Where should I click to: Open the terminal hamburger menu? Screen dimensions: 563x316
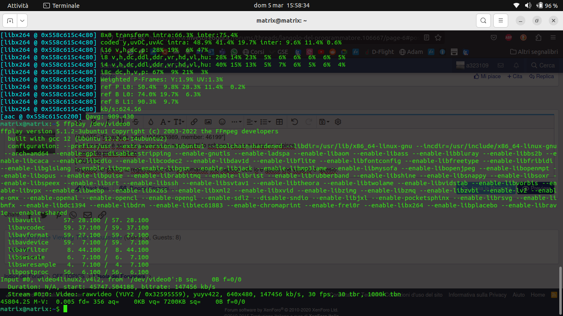pos(500,21)
